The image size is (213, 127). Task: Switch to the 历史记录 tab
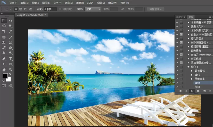[x=181, y=17]
